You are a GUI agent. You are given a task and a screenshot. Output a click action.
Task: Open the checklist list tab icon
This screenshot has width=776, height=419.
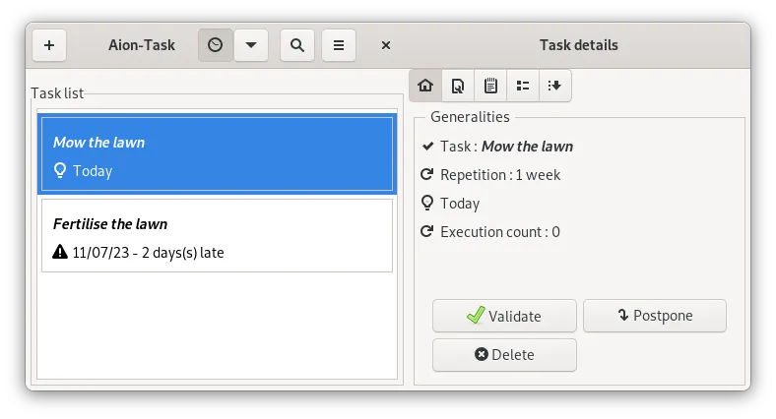click(523, 86)
